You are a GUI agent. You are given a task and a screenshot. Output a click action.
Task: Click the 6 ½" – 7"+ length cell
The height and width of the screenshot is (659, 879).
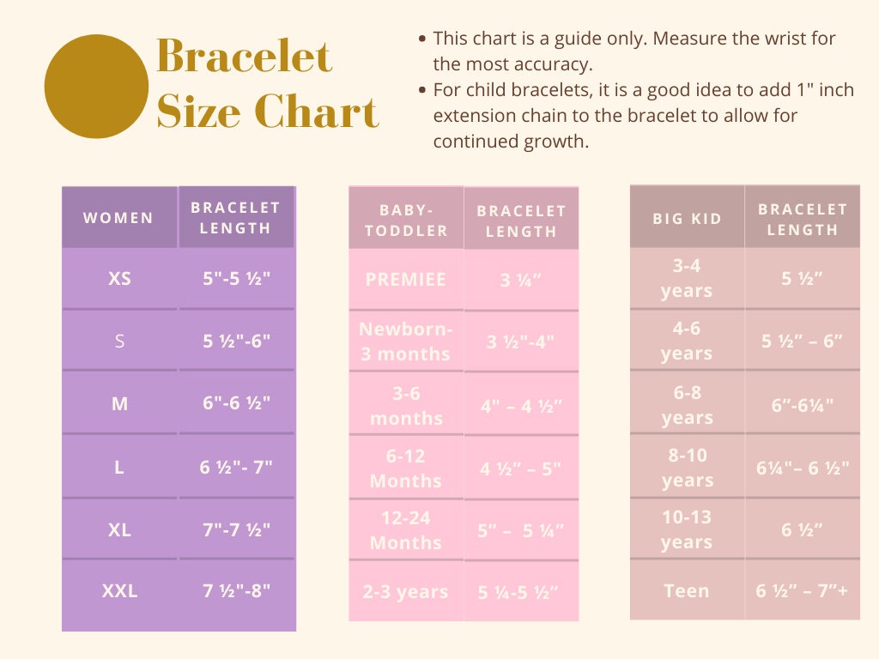point(802,590)
